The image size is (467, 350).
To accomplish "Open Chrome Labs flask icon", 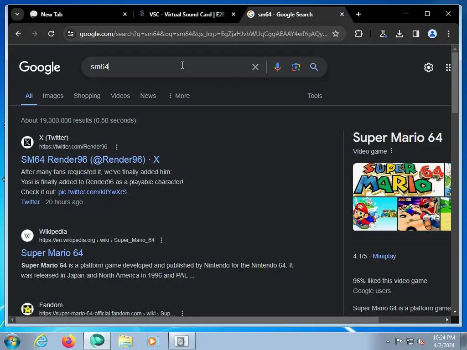I will [383, 34].
